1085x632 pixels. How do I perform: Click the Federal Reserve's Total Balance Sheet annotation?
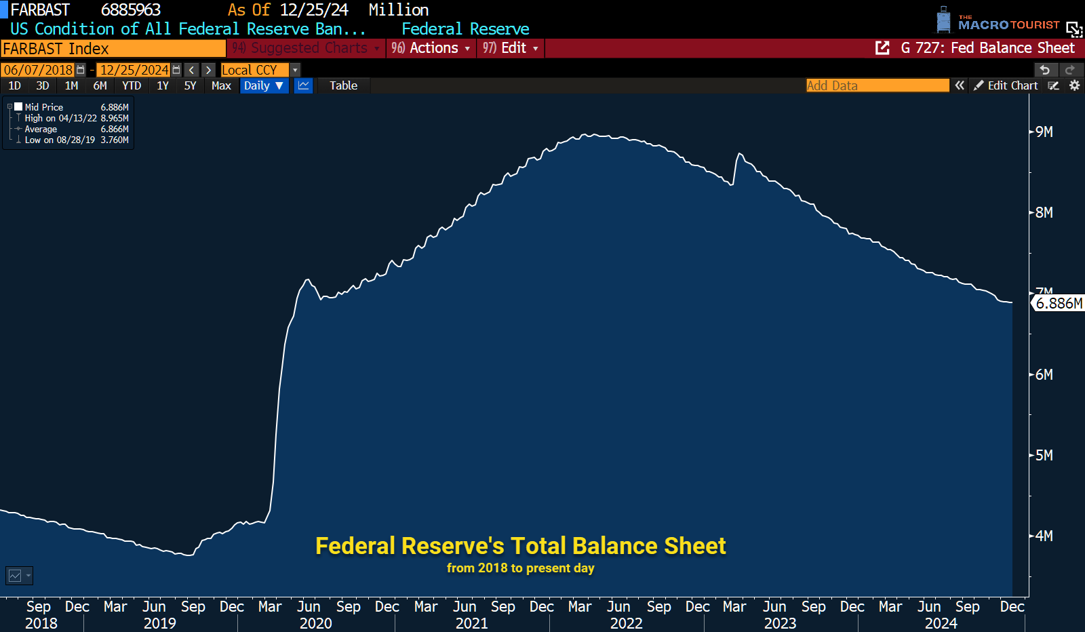click(x=521, y=546)
